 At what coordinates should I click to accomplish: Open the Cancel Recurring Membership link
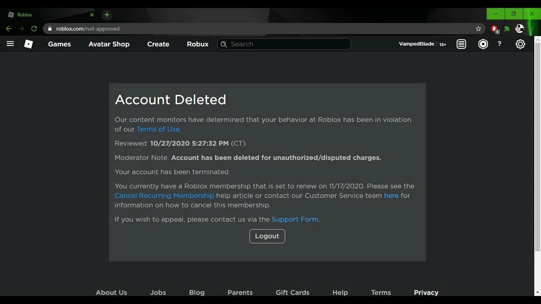point(164,195)
